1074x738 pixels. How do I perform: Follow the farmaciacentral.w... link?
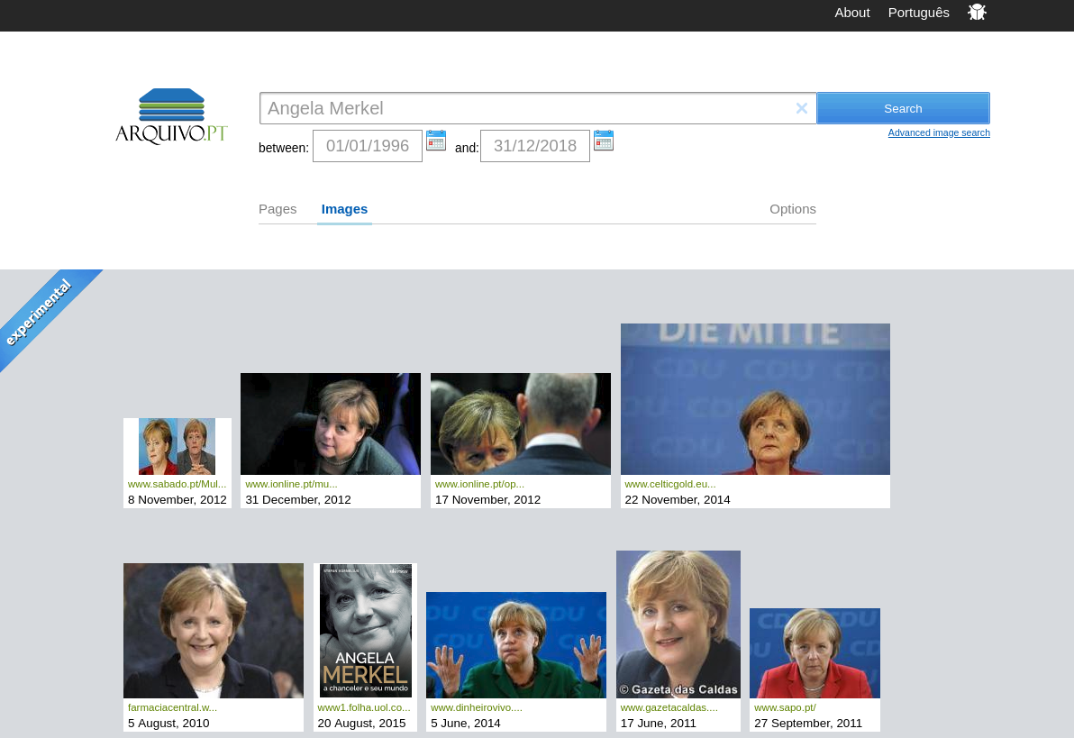(x=172, y=707)
